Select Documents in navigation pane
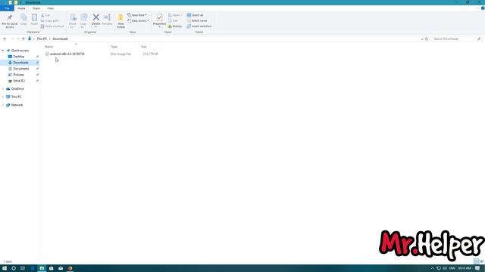The height and width of the screenshot is (272, 485). pyautogui.click(x=20, y=69)
